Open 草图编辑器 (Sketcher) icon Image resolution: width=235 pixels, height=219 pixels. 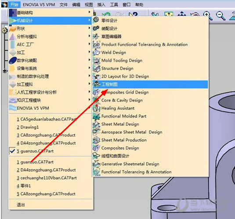click(96, 36)
